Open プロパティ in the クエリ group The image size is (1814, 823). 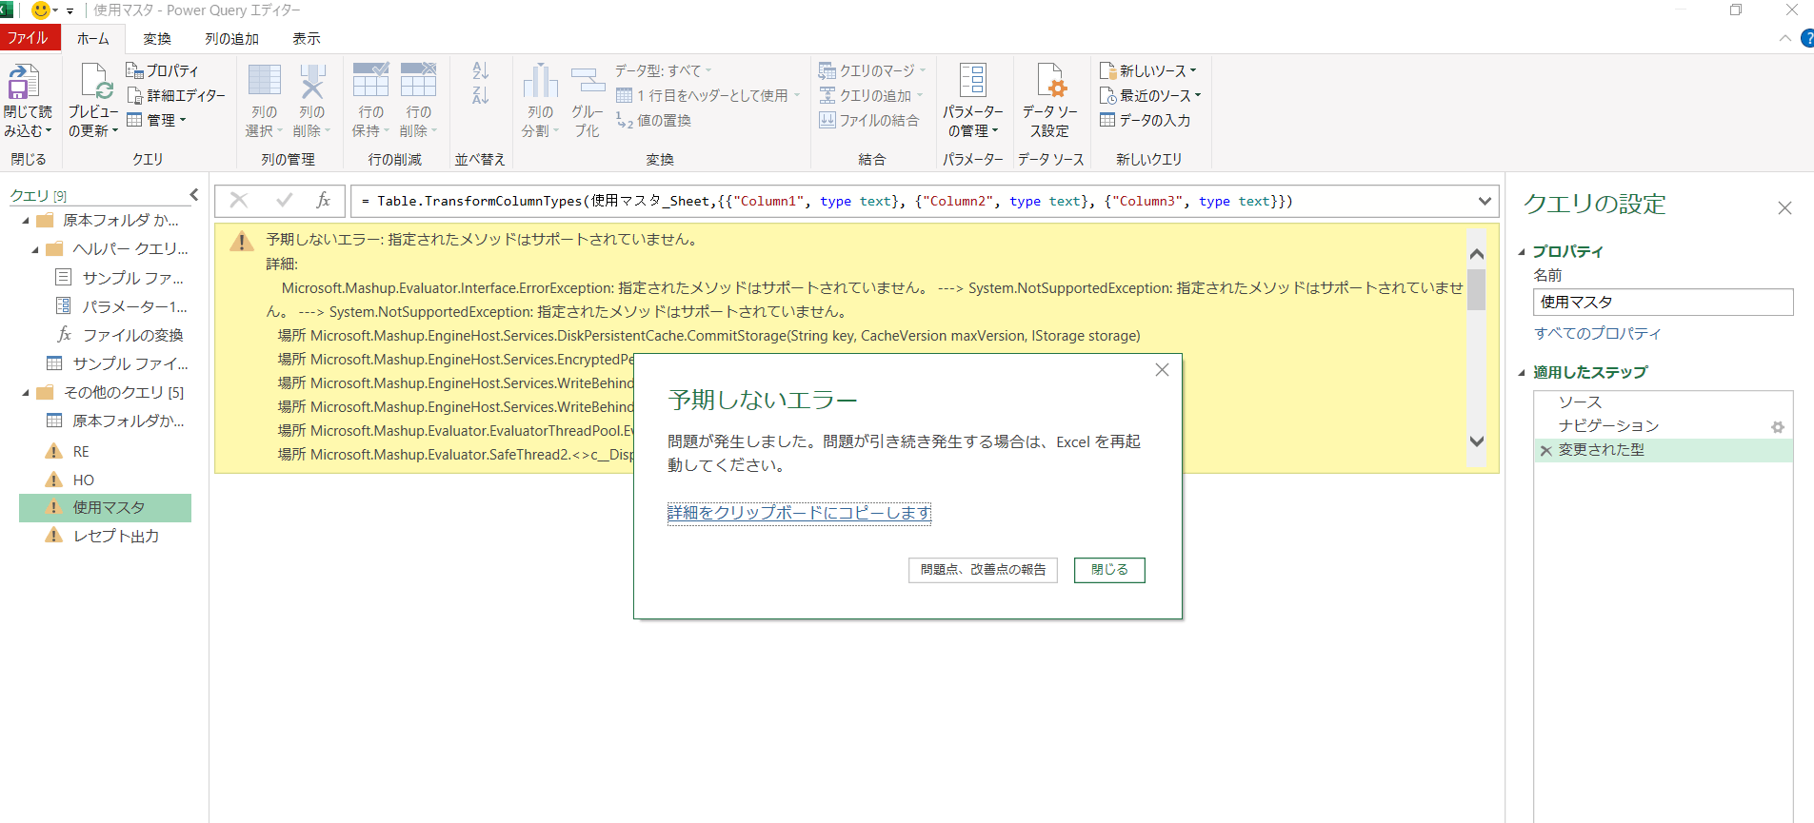163,70
